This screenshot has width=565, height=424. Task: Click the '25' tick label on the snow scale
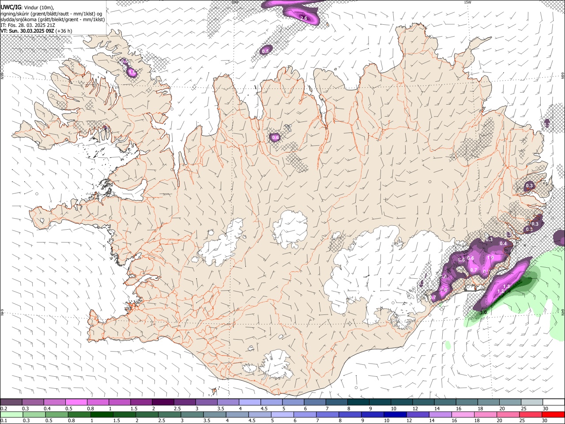click(524, 409)
